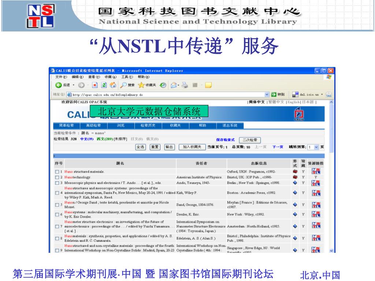The height and width of the screenshot is (281, 375).
Task: Click the page scrollbar up arrow
Action: (x=331, y=102)
